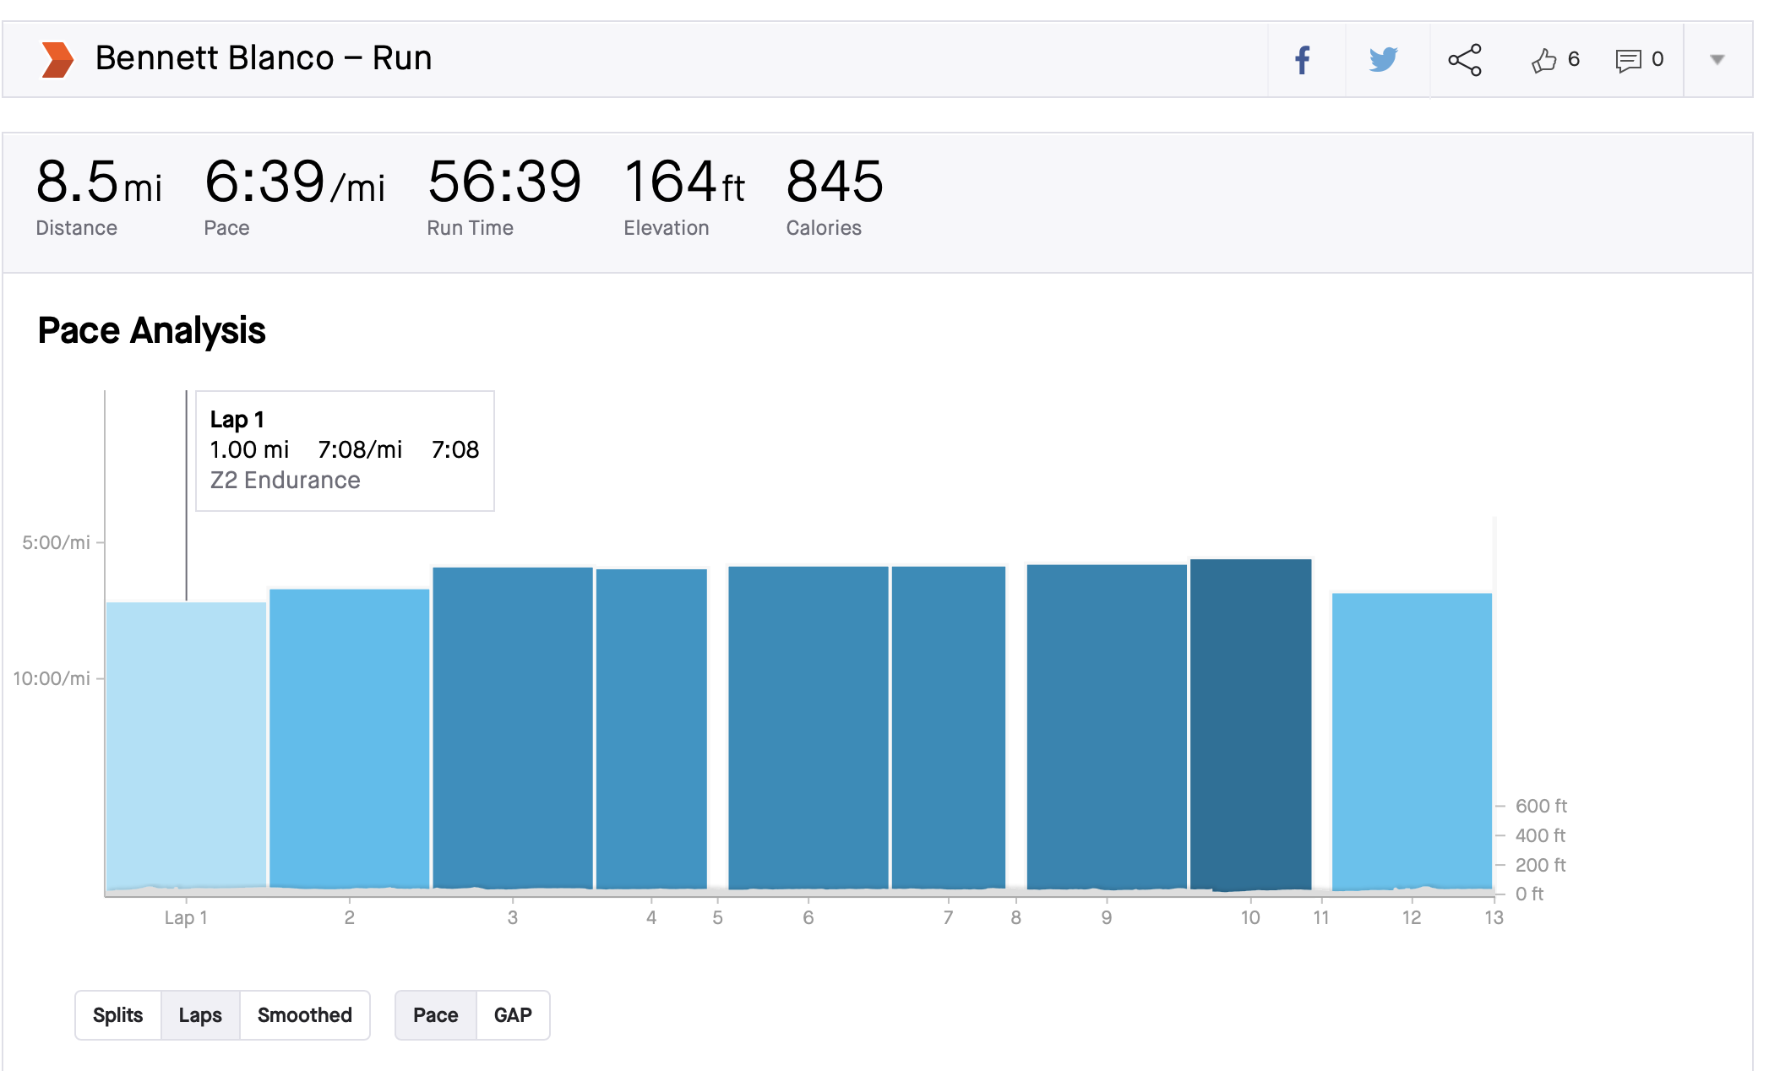
Task: Click the orange chevron run icon
Action: point(57,59)
